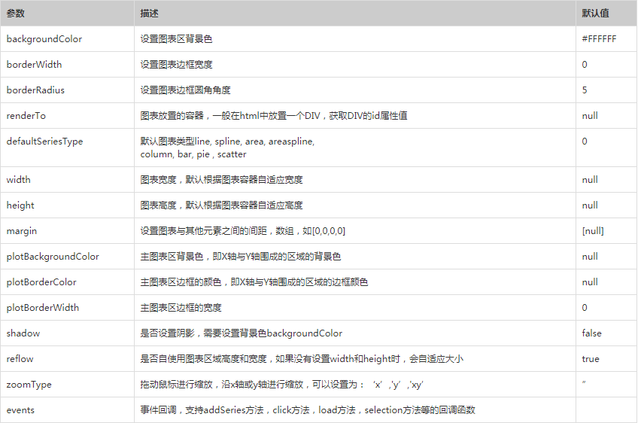Screen dimensions: 638x423
Task: Select the margin parameter name
Action: point(22,231)
